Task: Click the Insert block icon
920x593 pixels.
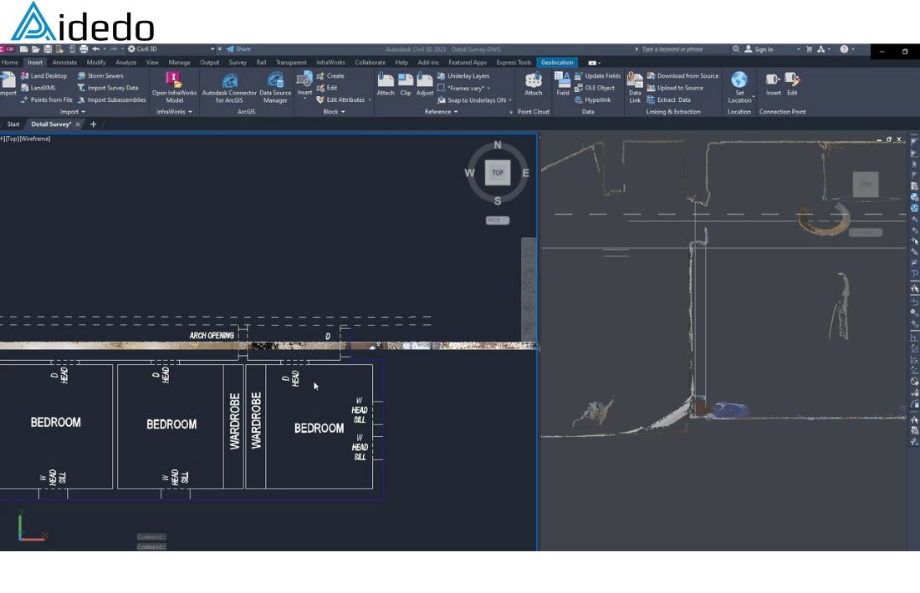Action: 304,79
